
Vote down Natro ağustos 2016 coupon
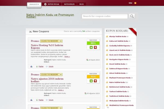click(95, 81)
